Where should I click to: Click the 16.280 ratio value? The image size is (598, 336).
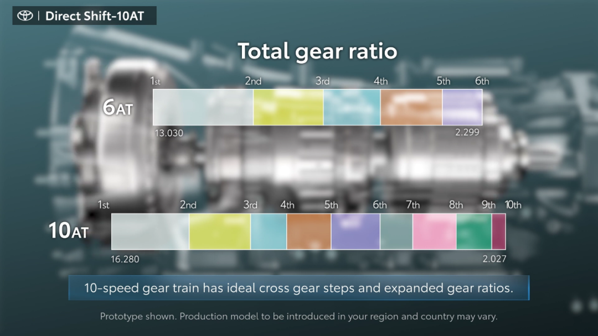pyautogui.click(x=125, y=260)
